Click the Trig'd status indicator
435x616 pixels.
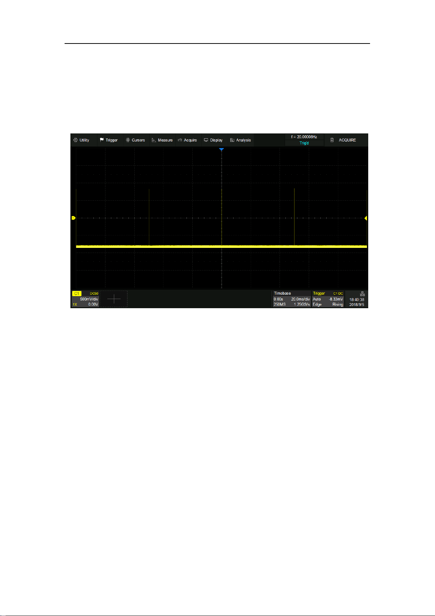pyautogui.click(x=304, y=143)
